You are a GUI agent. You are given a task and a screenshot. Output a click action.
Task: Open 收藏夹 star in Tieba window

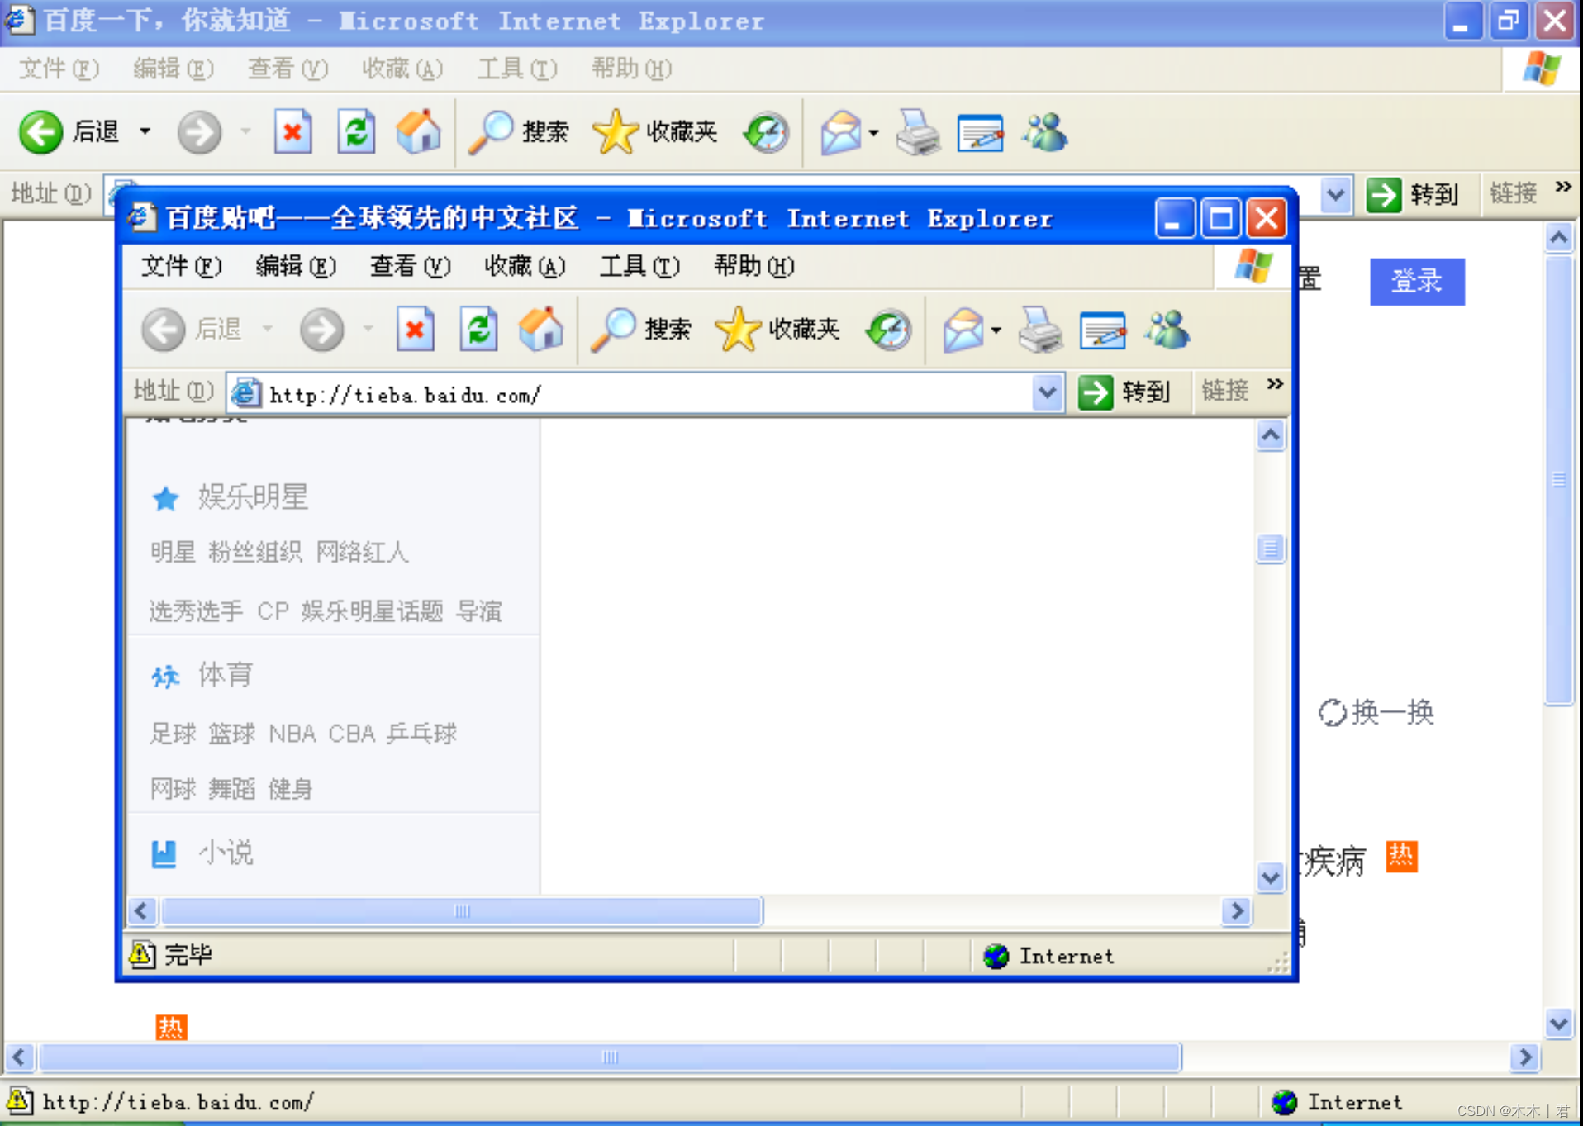pyautogui.click(x=738, y=330)
